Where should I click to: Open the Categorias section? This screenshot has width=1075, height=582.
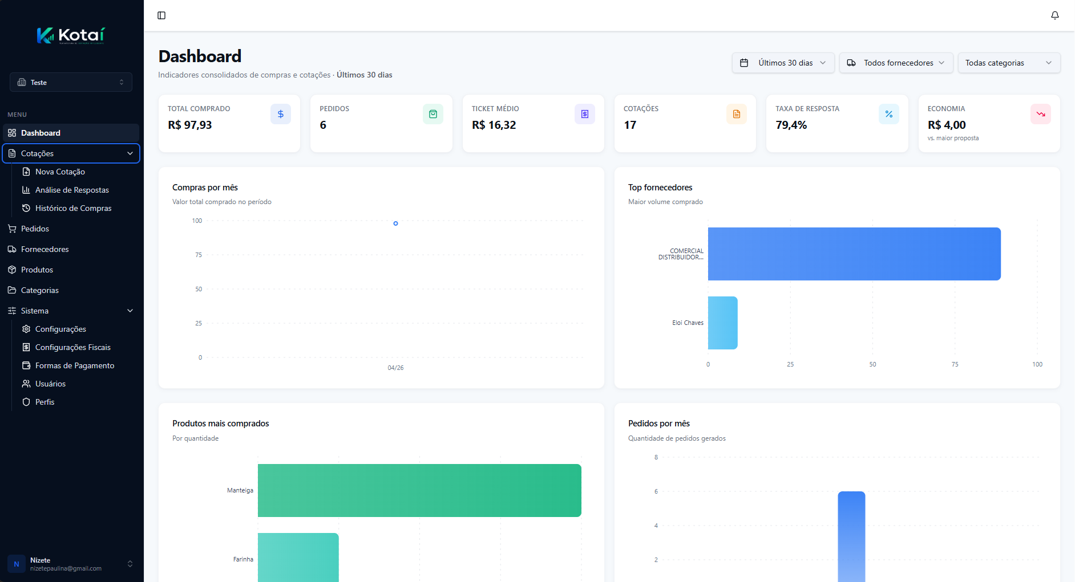pos(39,290)
